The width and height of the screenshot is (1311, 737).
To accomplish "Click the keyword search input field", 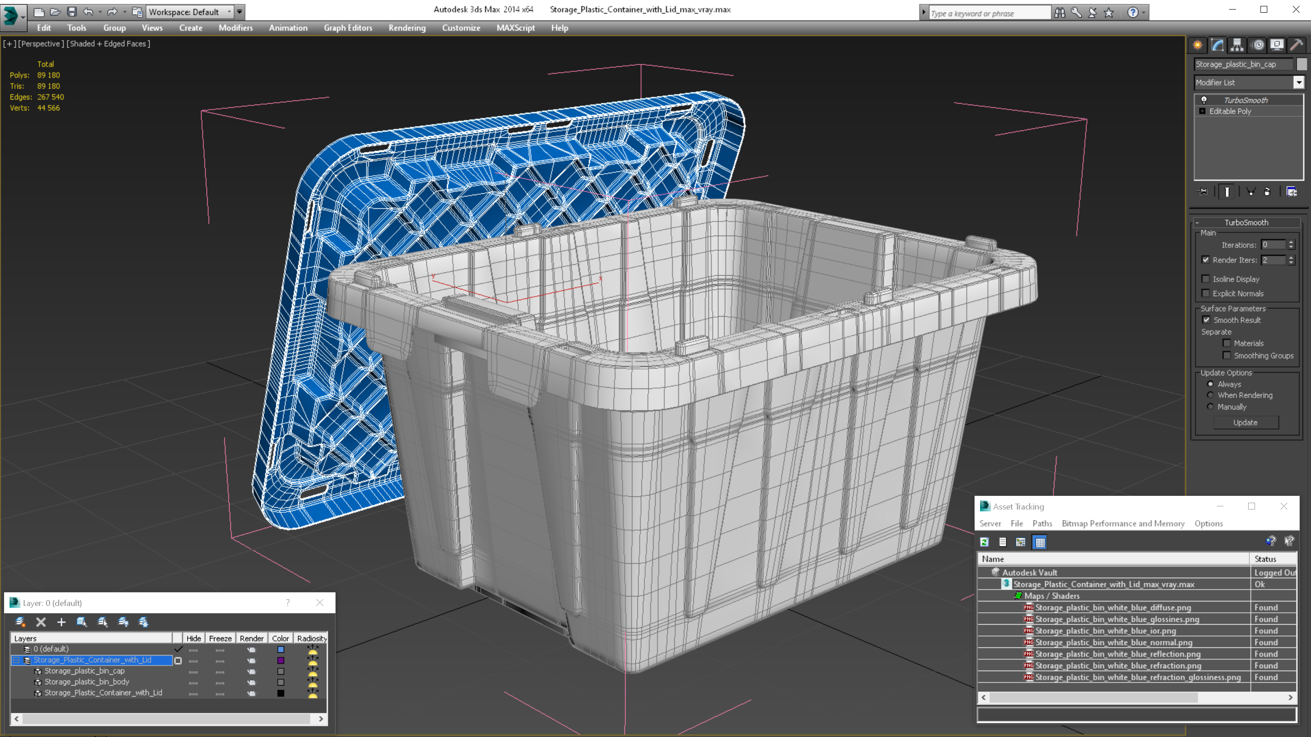I will tap(988, 13).
